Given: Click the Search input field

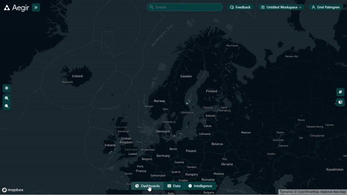Looking at the screenshot, I should pos(185,7).
